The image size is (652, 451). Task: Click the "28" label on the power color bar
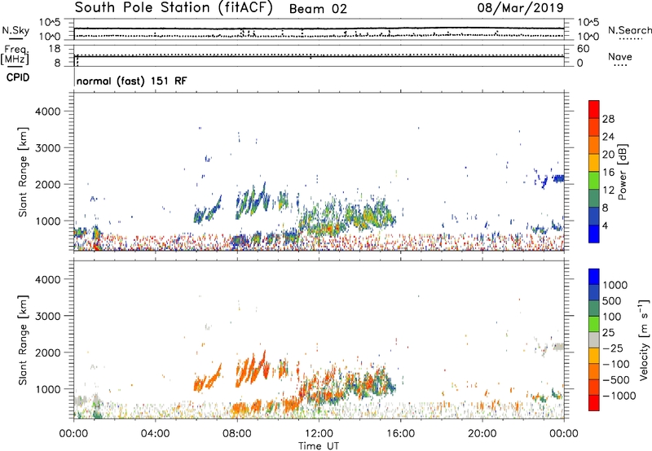coord(608,119)
